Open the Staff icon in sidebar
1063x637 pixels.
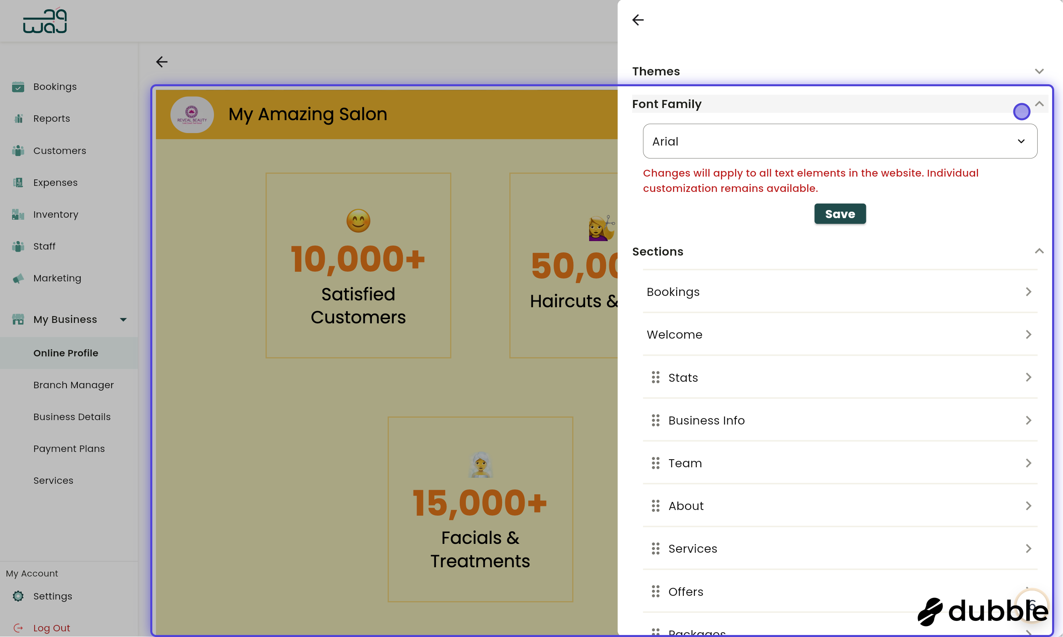pyautogui.click(x=18, y=246)
